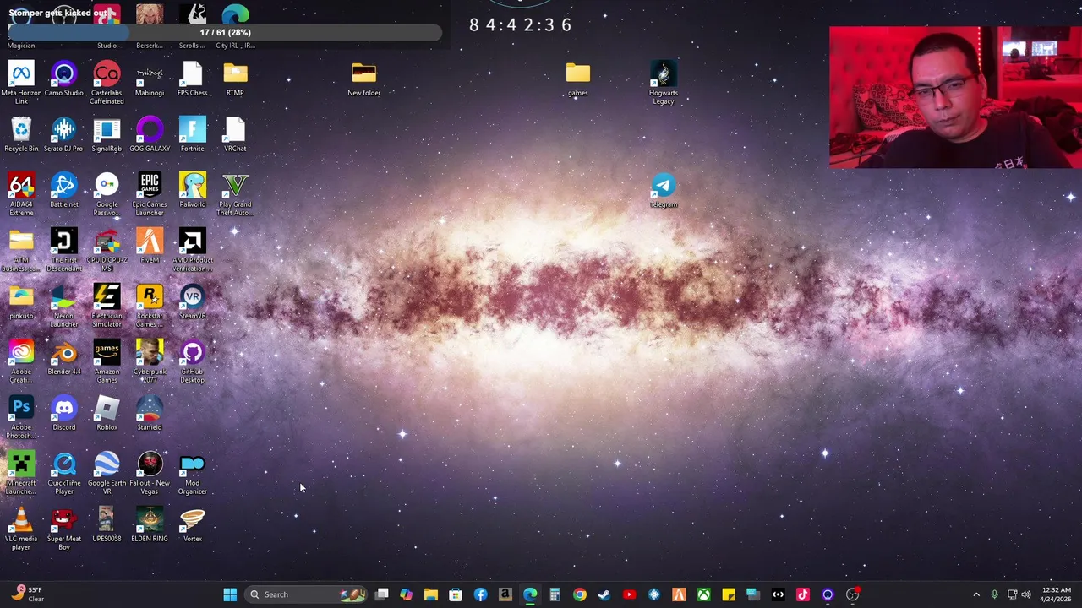Open the Xbox app on taskbar
The height and width of the screenshot is (608, 1082).
click(703, 594)
